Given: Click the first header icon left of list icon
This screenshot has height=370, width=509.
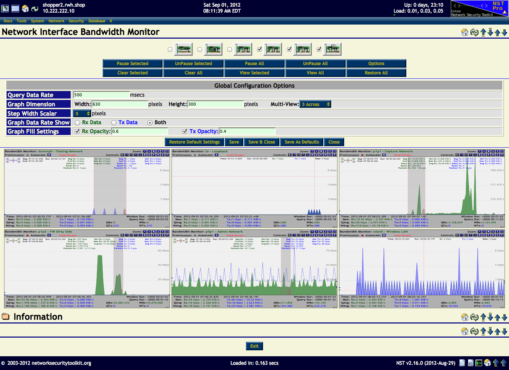Looking at the screenshot, I should click(5, 8).
